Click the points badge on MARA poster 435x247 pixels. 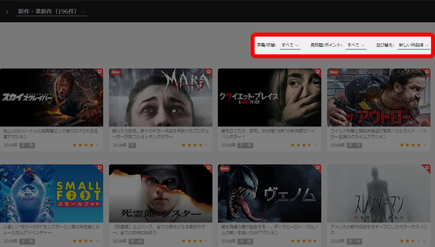point(208,72)
